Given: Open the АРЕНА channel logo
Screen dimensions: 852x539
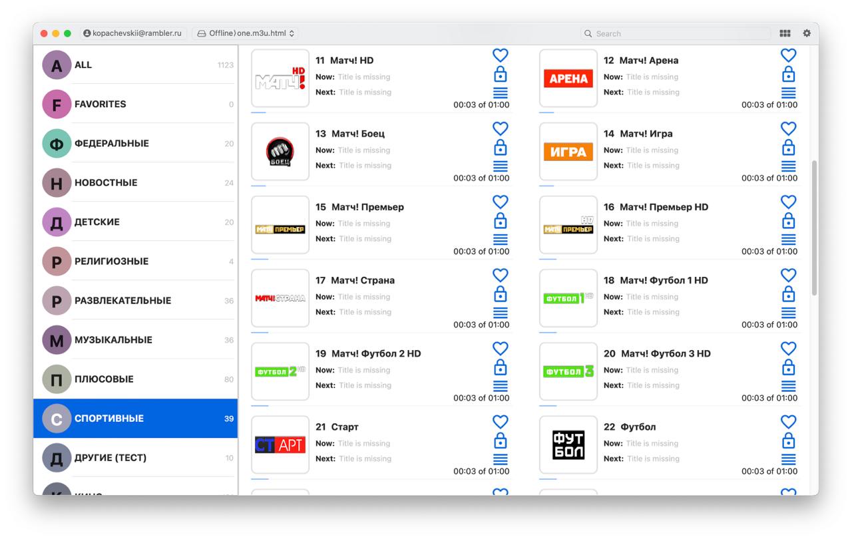Looking at the screenshot, I should tap(568, 78).
